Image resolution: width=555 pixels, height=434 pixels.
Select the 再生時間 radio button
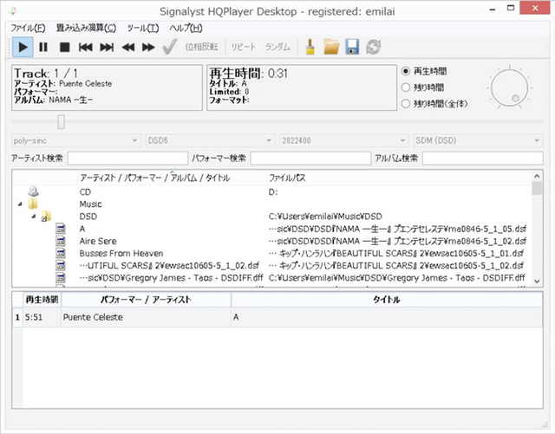(407, 70)
